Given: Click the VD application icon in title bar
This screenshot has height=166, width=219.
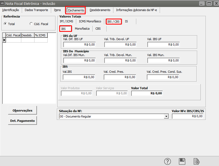Looking at the screenshot, I should pos(3,4).
